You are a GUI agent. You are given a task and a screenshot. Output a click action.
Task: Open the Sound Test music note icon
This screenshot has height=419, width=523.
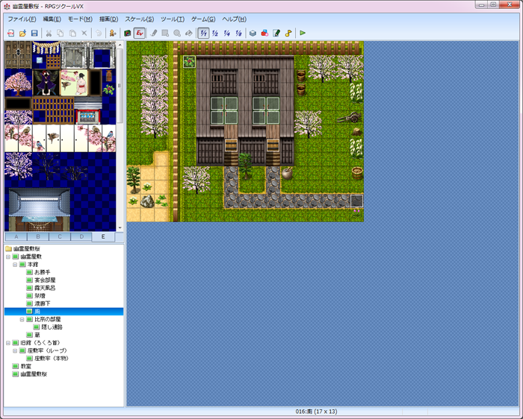pos(288,33)
